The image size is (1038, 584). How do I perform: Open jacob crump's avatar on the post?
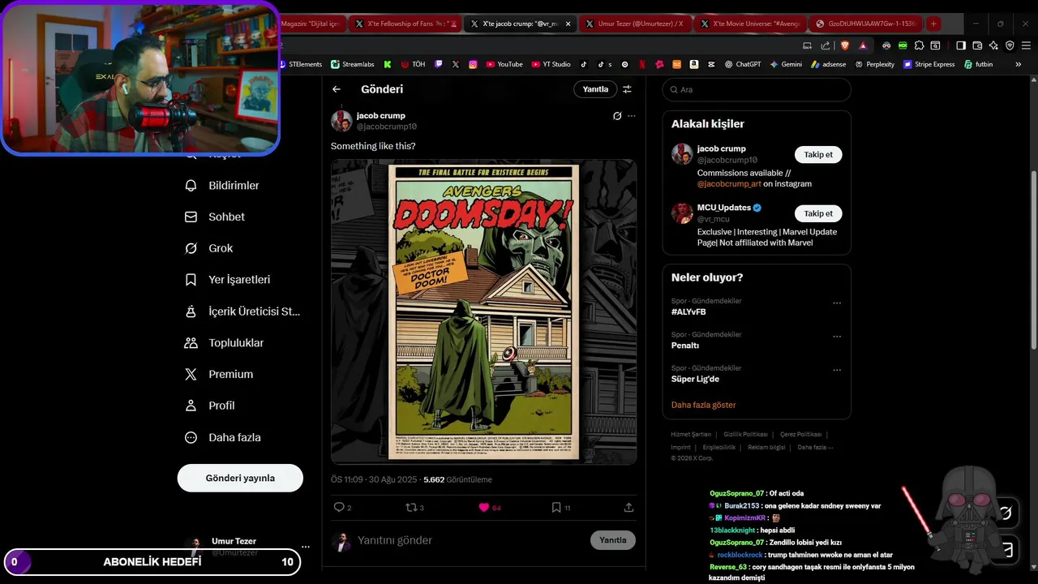341,121
